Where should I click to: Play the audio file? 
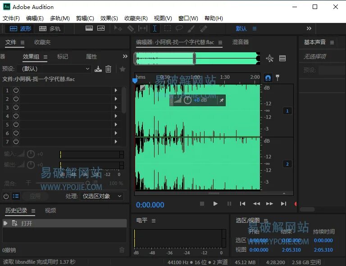215,204
